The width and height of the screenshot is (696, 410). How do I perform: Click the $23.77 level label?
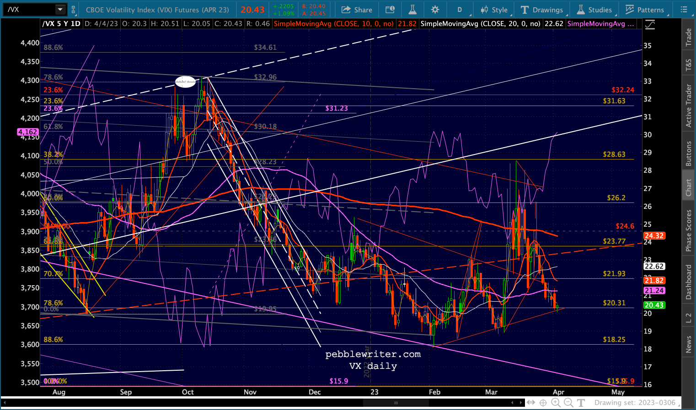coord(614,241)
